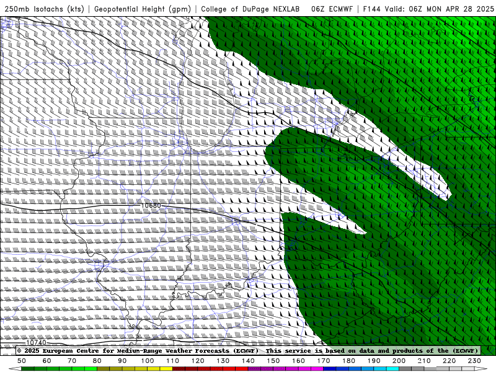This screenshot has height=372, width=496.
Task: Click the bright cyan swatch ending at 200
Action: 392,369
